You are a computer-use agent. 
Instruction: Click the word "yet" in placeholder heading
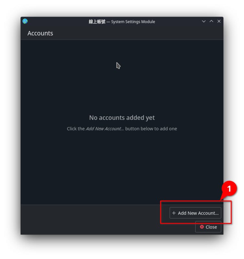point(150,118)
